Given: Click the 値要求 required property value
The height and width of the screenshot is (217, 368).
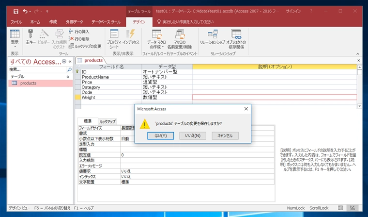Looking at the screenshot, I should [197, 171].
